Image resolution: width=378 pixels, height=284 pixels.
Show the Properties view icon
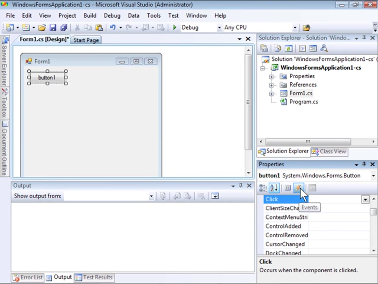287,188
